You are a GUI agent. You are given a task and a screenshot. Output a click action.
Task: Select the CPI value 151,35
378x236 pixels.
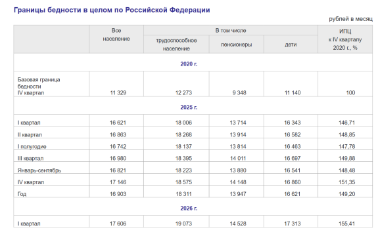(346, 182)
